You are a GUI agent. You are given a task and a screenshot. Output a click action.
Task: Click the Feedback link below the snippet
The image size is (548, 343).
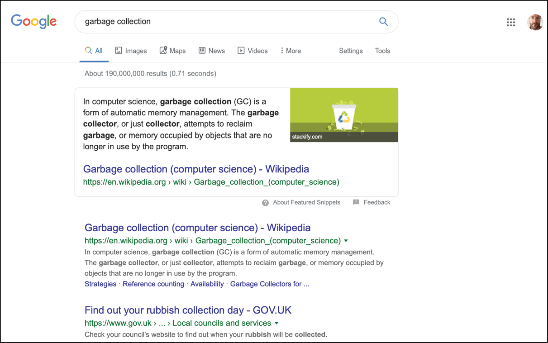point(377,202)
